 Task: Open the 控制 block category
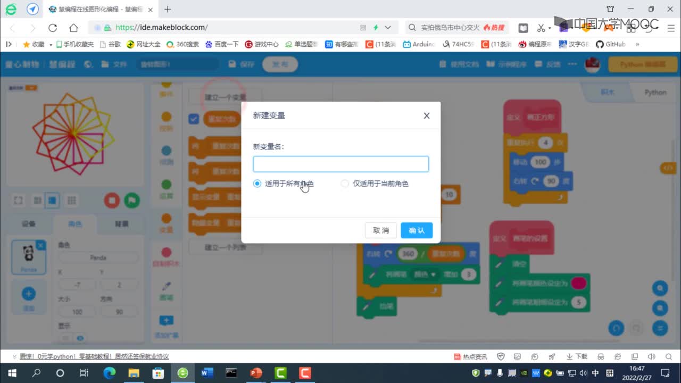166,121
